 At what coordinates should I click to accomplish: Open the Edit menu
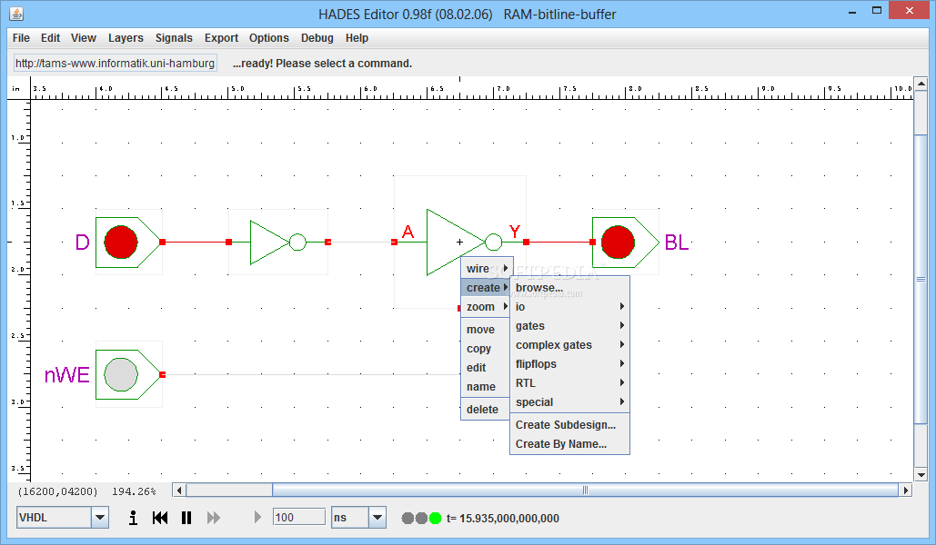50,38
